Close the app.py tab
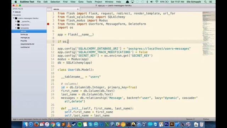227x128 pixels. 78,9
